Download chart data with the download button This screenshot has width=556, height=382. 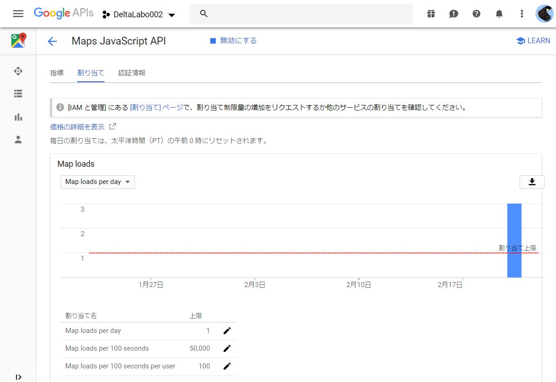click(532, 182)
